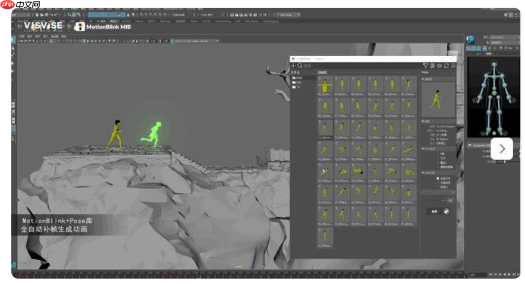Toggle the first checkbox under Pose options
This screenshot has width=525, height=284.
click(438, 154)
